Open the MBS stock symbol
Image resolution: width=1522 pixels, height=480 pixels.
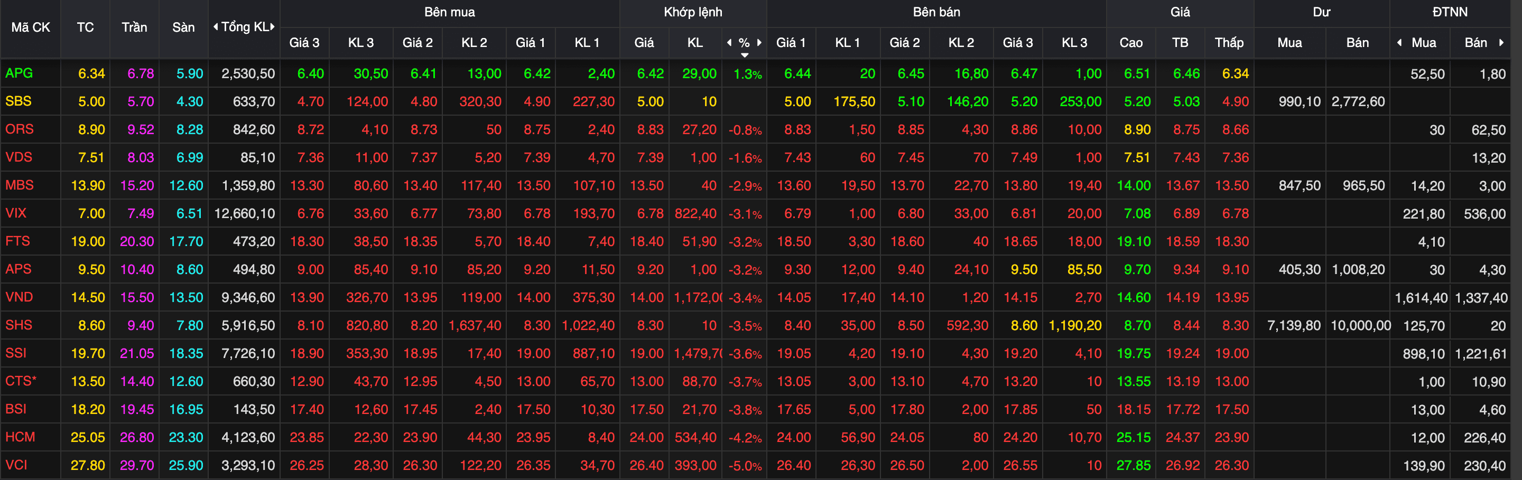(x=20, y=185)
